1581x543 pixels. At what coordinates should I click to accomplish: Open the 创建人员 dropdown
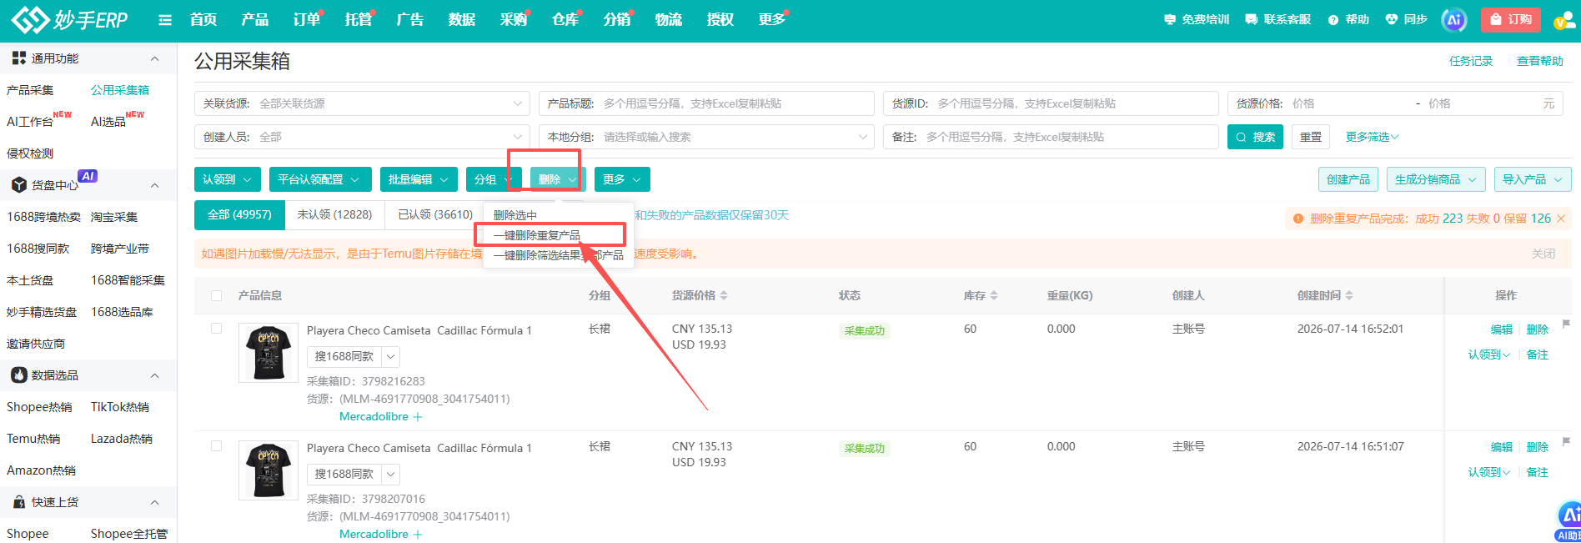[362, 137]
